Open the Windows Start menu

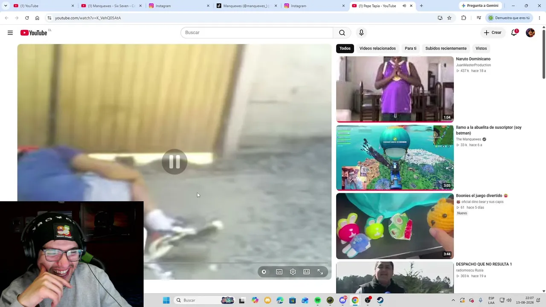click(166, 300)
